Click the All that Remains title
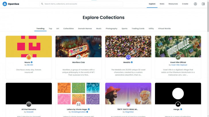Image resolution: width=209 pixels, height=117 pixels. [29, 109]
